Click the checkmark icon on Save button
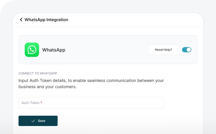The height and width of the screenshot is (134, 216). 33,121
